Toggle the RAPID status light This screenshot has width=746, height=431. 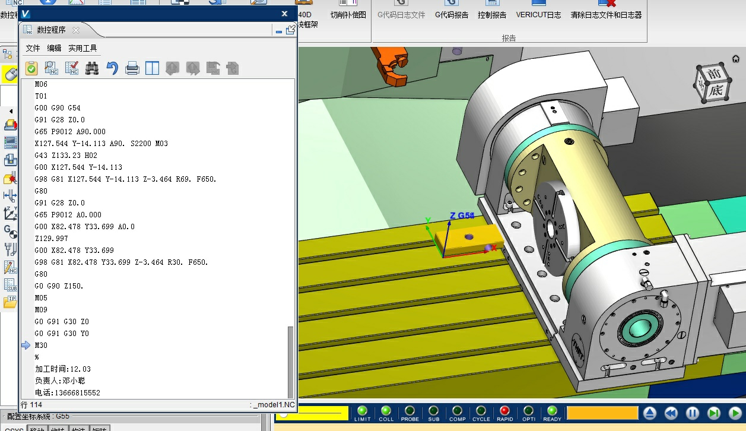(505, 410)
